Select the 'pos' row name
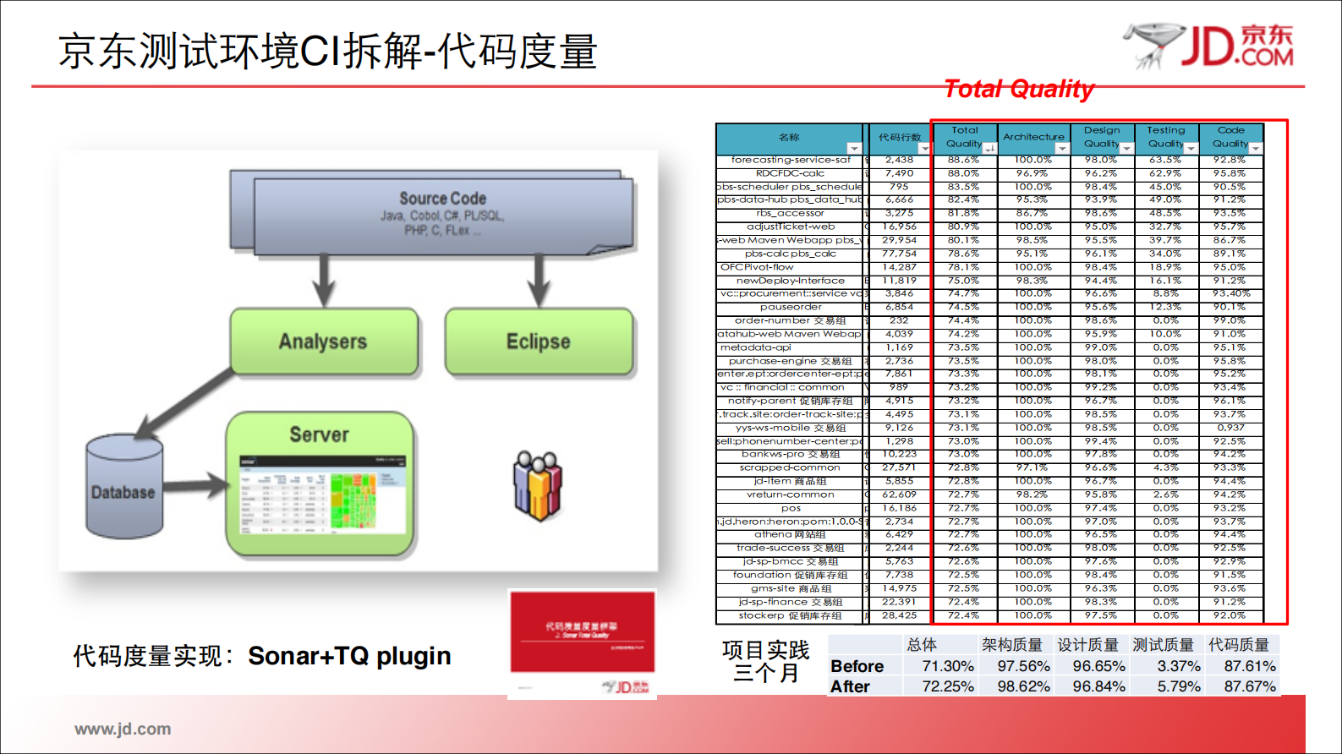Screen dimensions: 1342x754 click(791, 508)
